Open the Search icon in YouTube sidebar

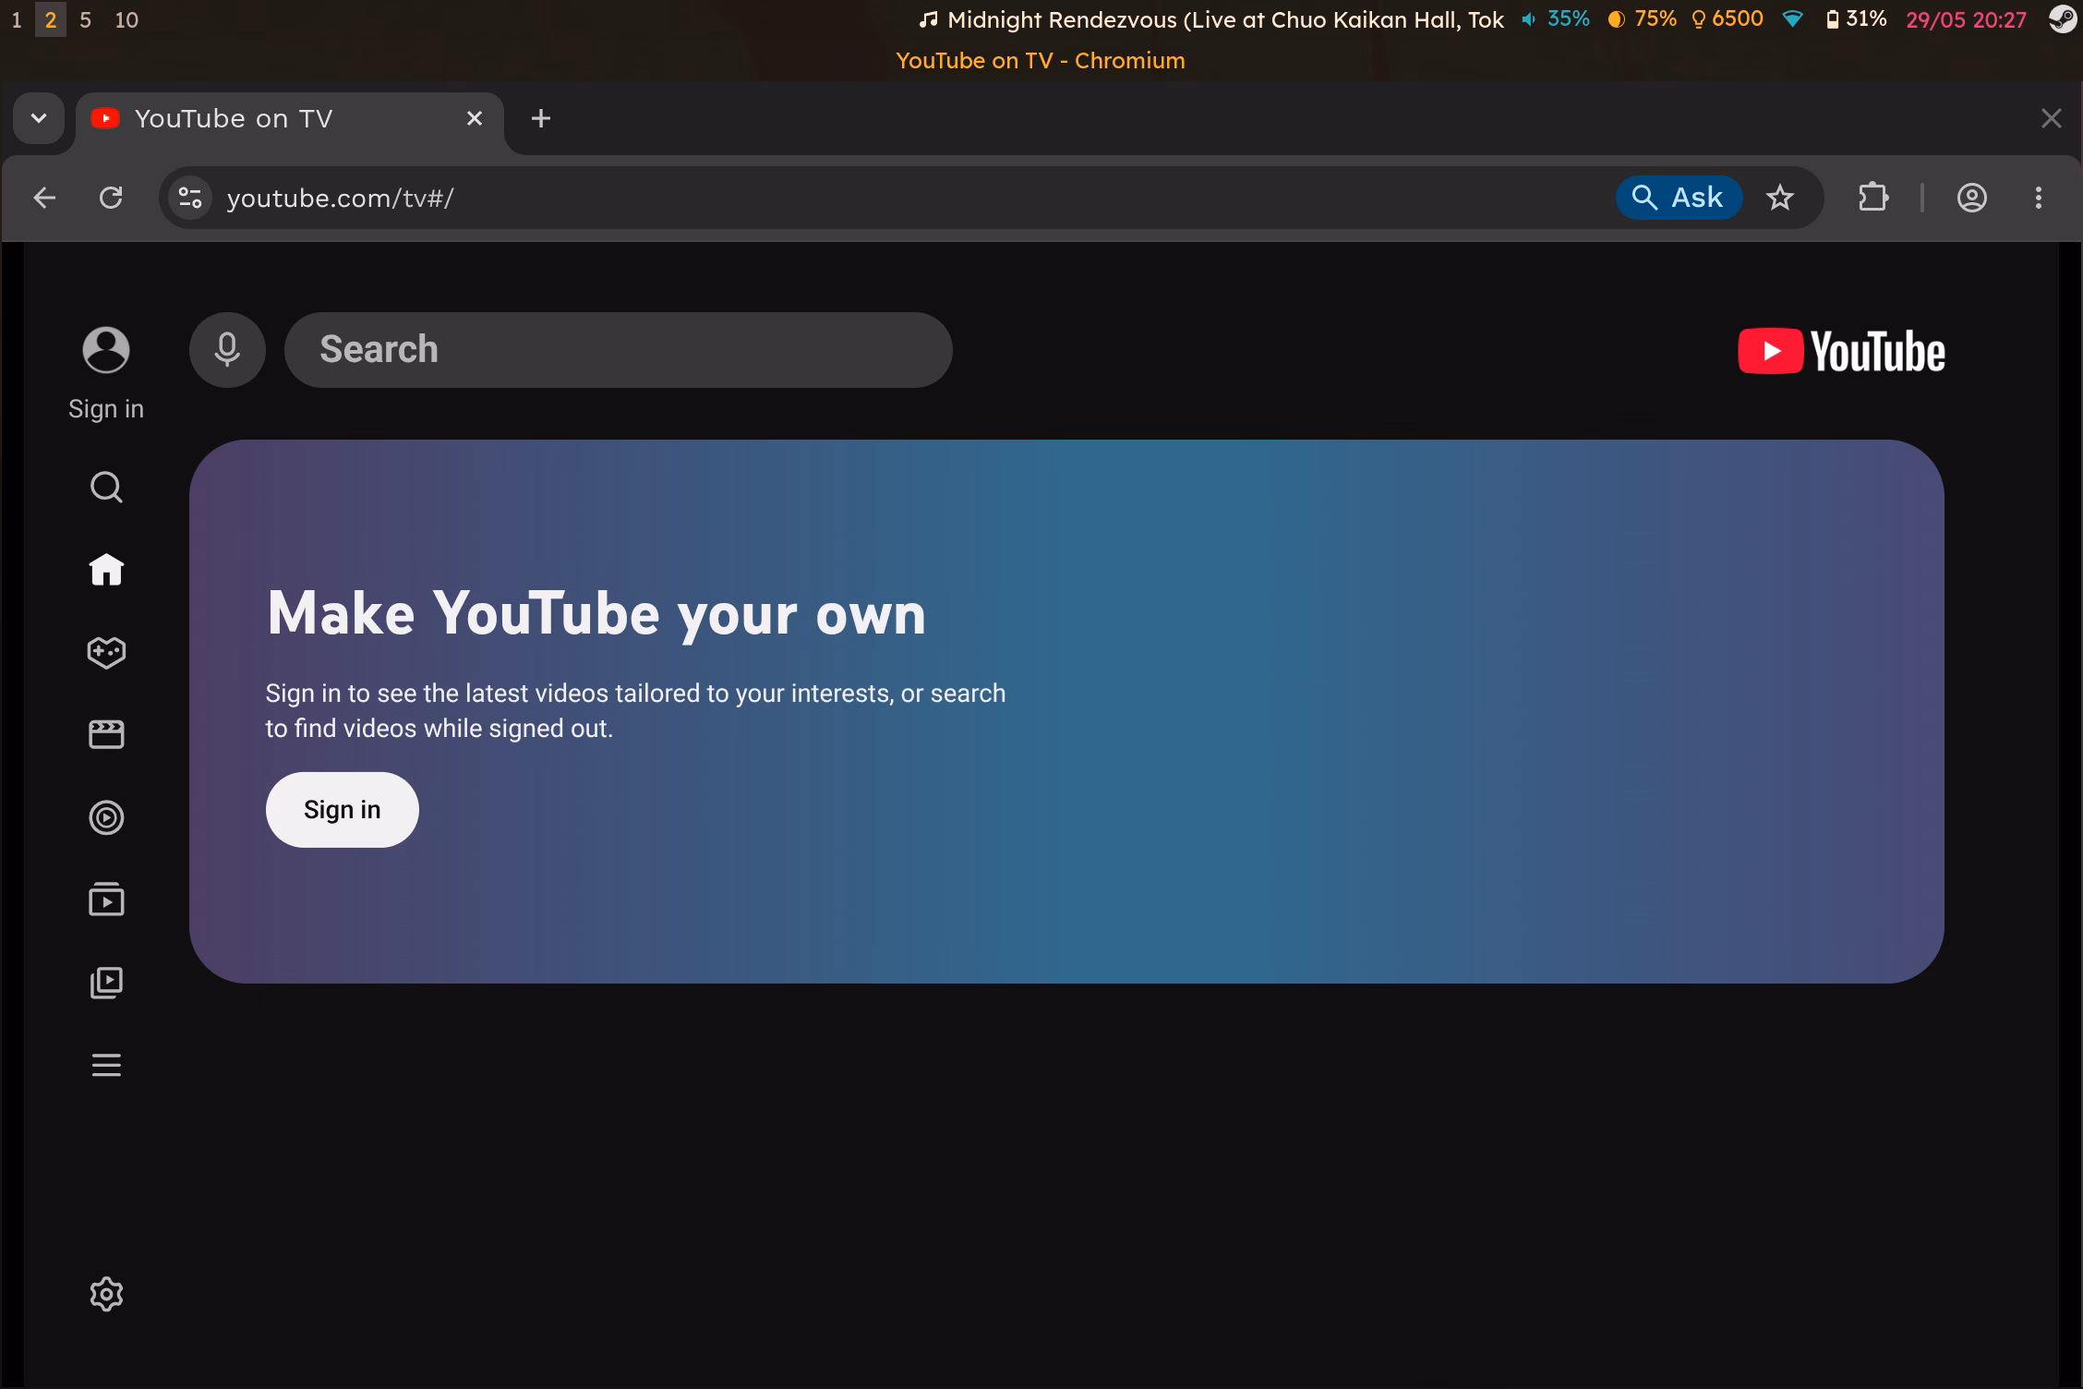pyautogui.click(x=106, y=487)
